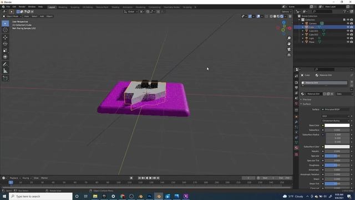Toggle the Cube.001 eye visibility icon
The height and width of the screenshot is (200, 355).
tap(348, 31)
